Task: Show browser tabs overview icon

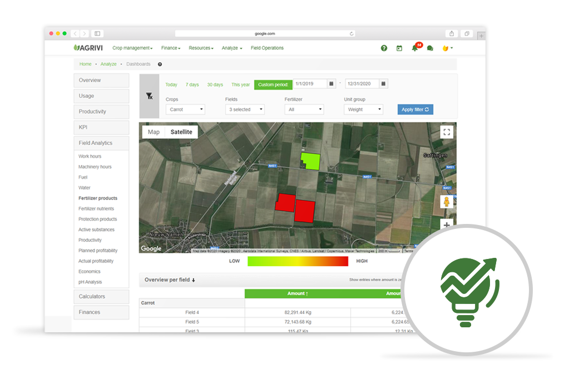Action: 467,34
